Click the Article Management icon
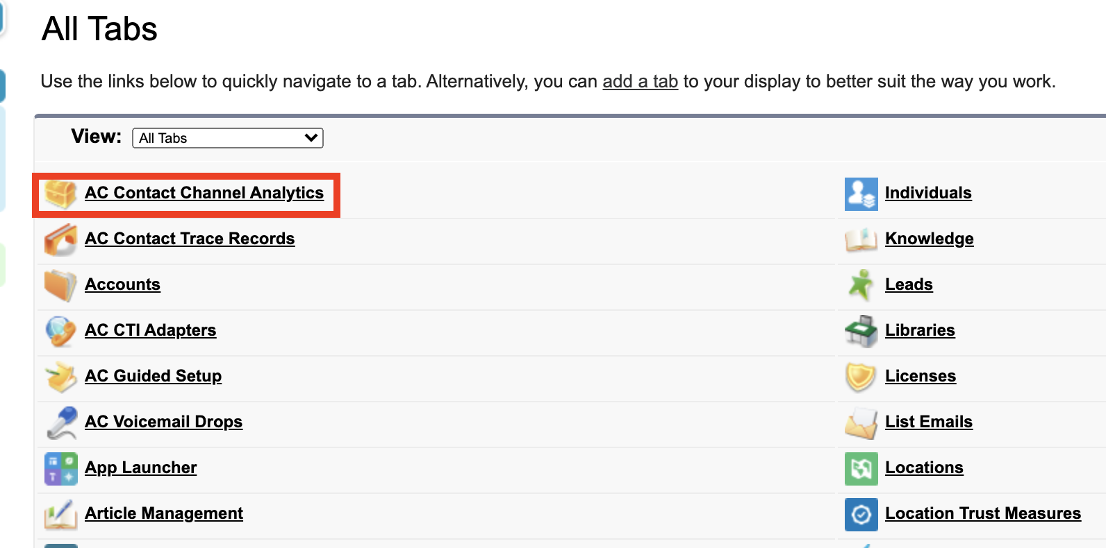The image size is (1106, 548). pyautogui.click(x=60, y=514)
